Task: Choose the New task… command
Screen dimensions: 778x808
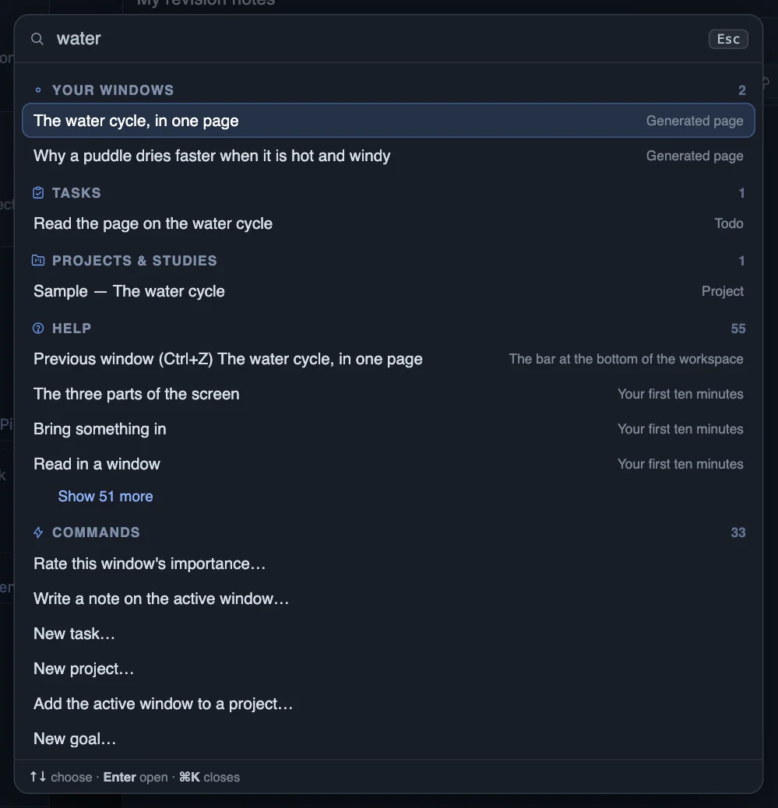Action: (x=389, y=634)
